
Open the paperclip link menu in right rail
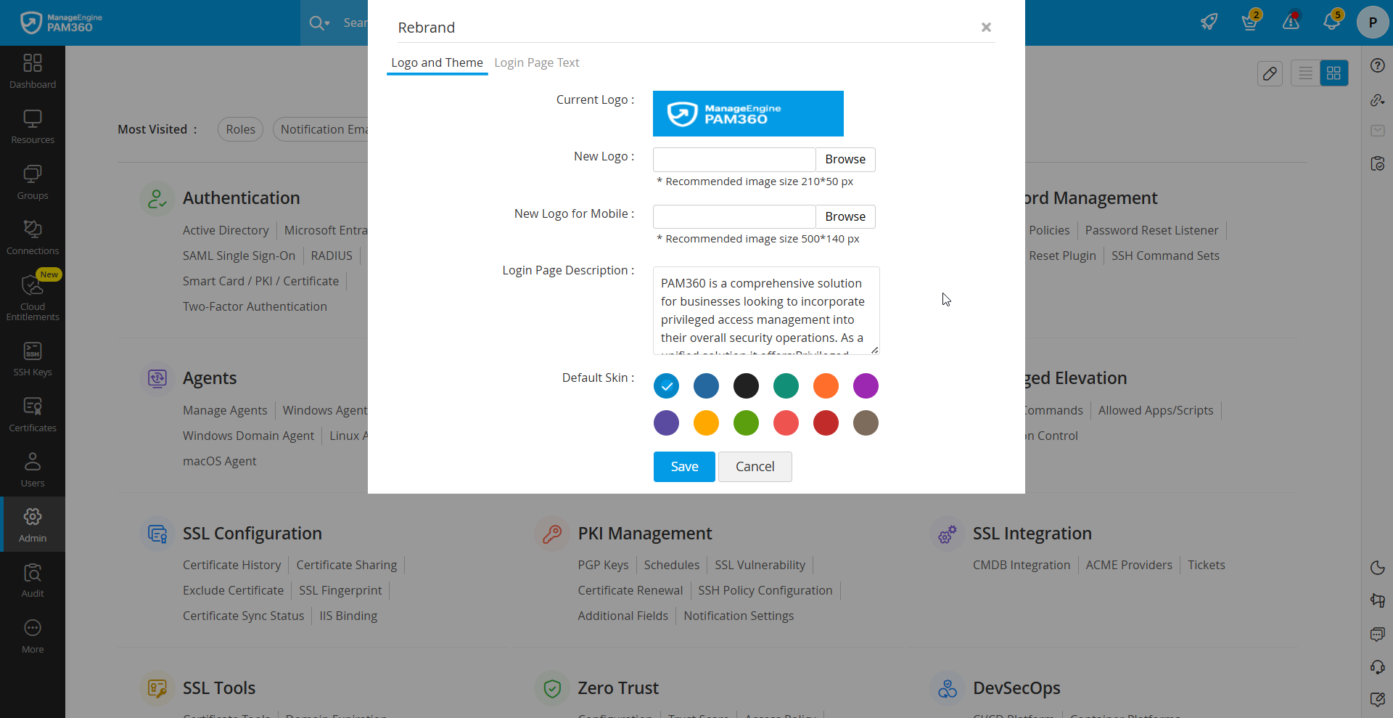click(x=1378, y=100)
